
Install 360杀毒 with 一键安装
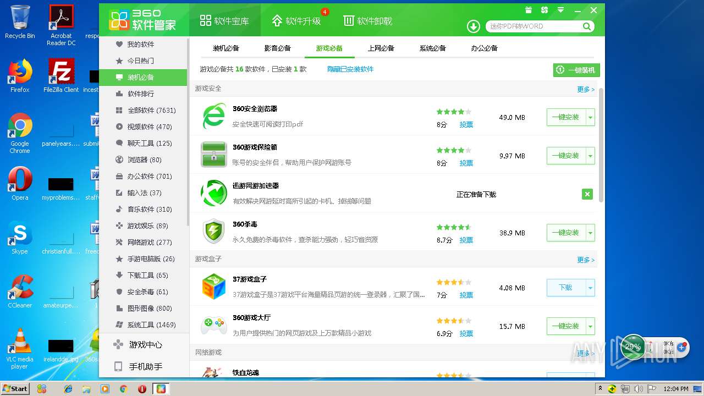(x=566, y=233)
